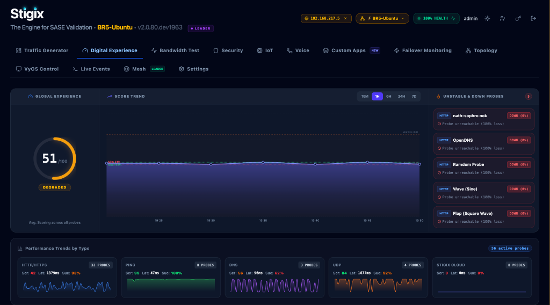Screen dimensions: 550x305
Task: Click the key credentials icon
Action: coord(518,18)
